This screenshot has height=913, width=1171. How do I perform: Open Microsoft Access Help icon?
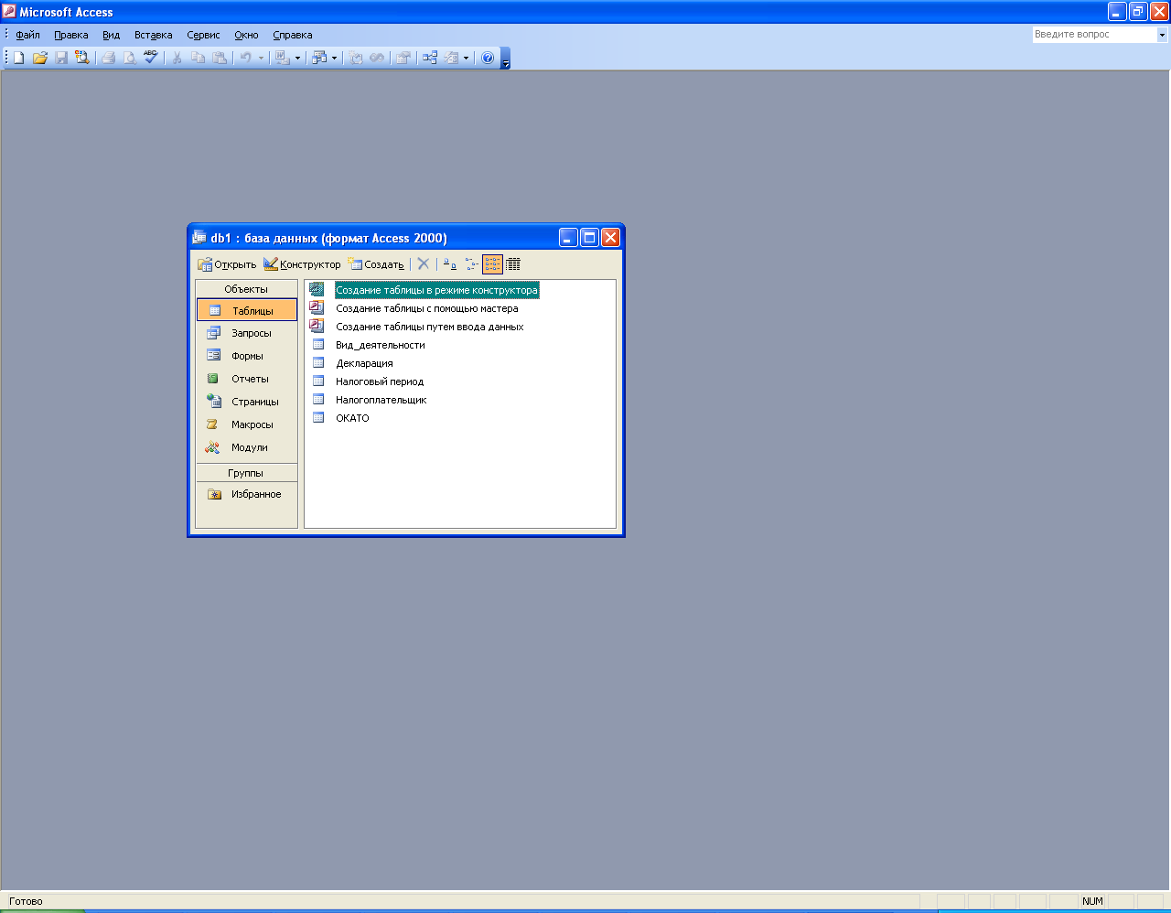pos(488,58)
